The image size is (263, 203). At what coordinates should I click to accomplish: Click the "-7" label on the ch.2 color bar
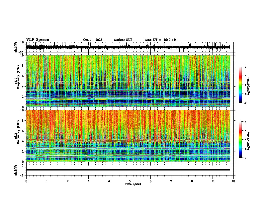[245, 158]
